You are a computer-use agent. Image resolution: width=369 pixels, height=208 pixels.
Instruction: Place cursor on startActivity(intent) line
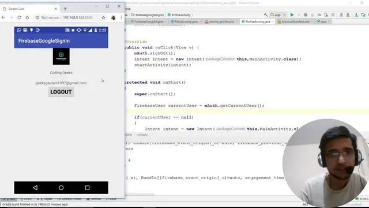pyautogui.click(x=163, y=65)
